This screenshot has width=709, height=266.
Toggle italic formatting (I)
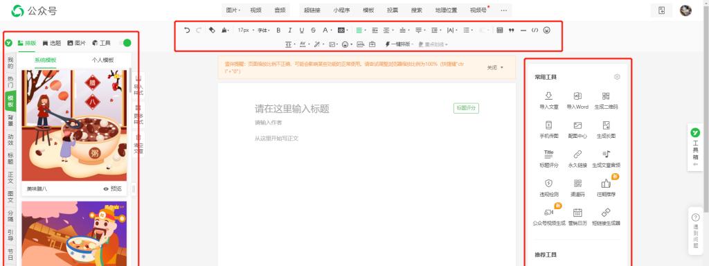(x=290, y=30)
